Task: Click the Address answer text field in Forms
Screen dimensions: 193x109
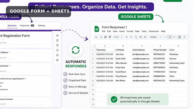Action: tap(6, 58)
